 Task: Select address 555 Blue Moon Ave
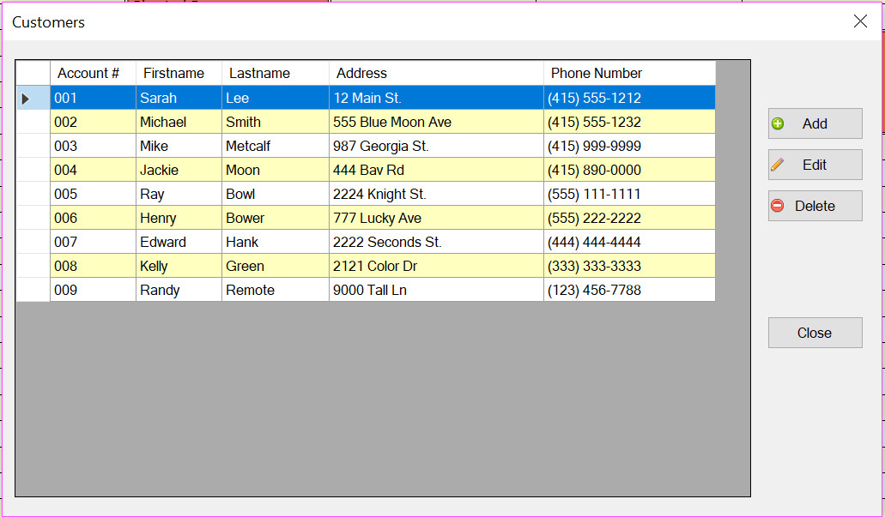tap(436, 122)
